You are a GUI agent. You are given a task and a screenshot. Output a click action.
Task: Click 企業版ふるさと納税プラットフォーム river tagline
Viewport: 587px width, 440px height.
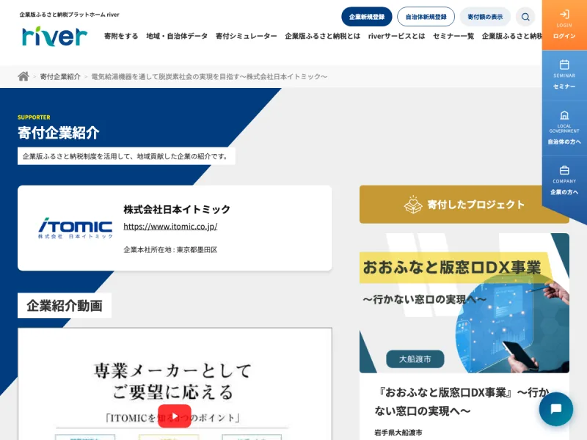(69, 15)
